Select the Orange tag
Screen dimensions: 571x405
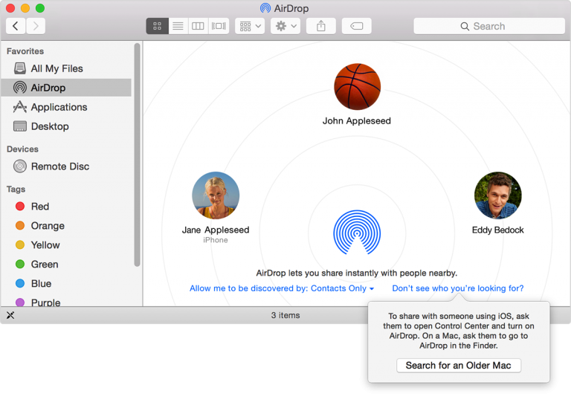point(66,226)
